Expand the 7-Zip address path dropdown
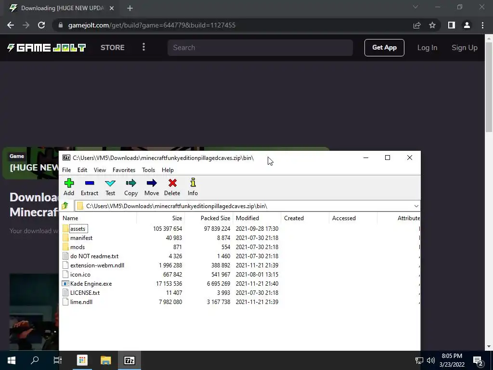Image resolution: width=493 pixels, height=370 pixels. tap(416, 206)
